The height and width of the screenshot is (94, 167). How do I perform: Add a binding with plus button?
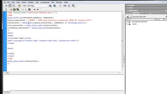(x=127, y=17)
